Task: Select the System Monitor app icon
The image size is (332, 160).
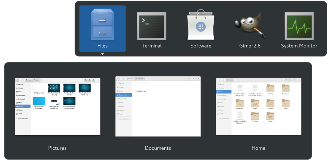Action: coord(299,27)
